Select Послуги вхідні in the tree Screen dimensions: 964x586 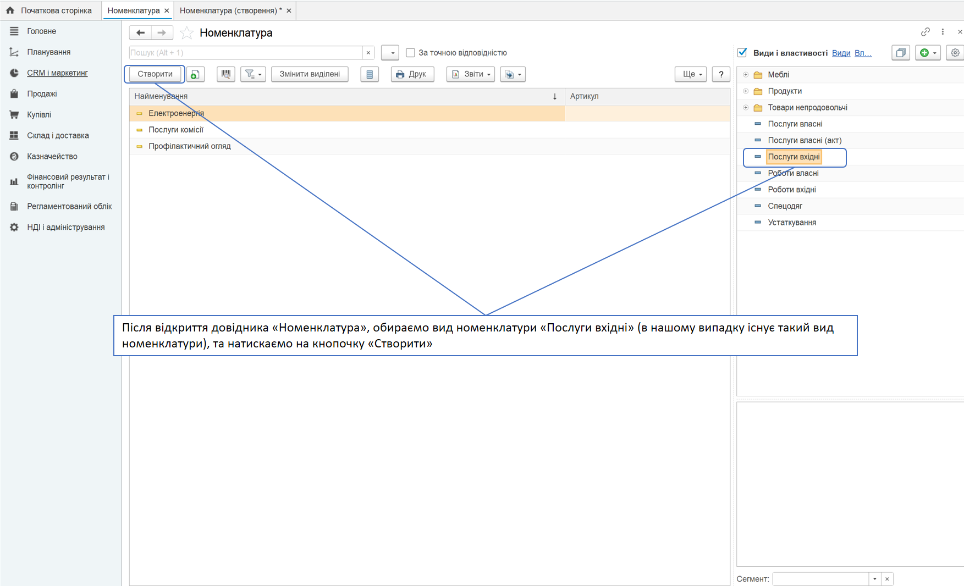794,157
